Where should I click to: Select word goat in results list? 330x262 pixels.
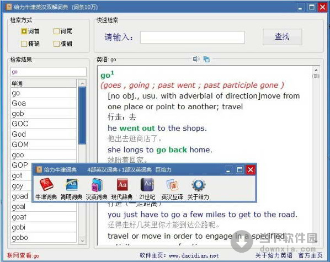click(44, 217)
